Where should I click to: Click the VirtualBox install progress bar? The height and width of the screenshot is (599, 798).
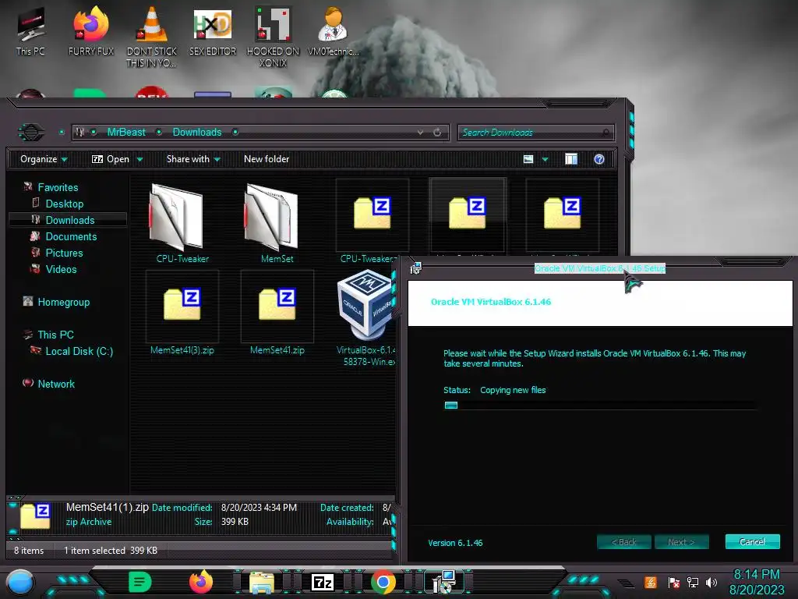(599, 406)
